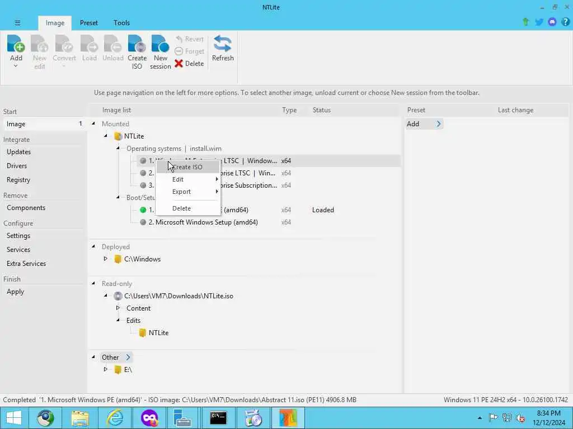Image resolution: width=573 pixels, height=429 pixels.
Task: Open File Explorer from the taskbar
Action: pyautogui.click(x=80, y=418)
